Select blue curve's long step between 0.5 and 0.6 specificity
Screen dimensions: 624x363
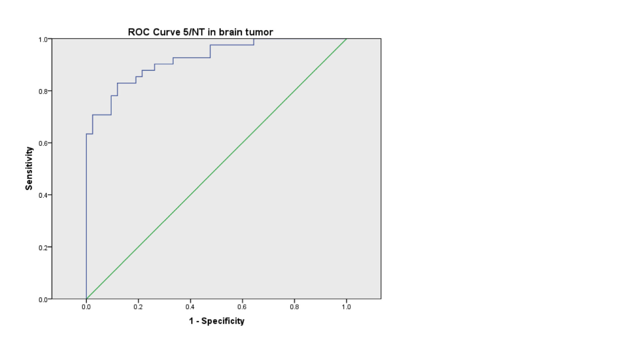coord(232,45)
